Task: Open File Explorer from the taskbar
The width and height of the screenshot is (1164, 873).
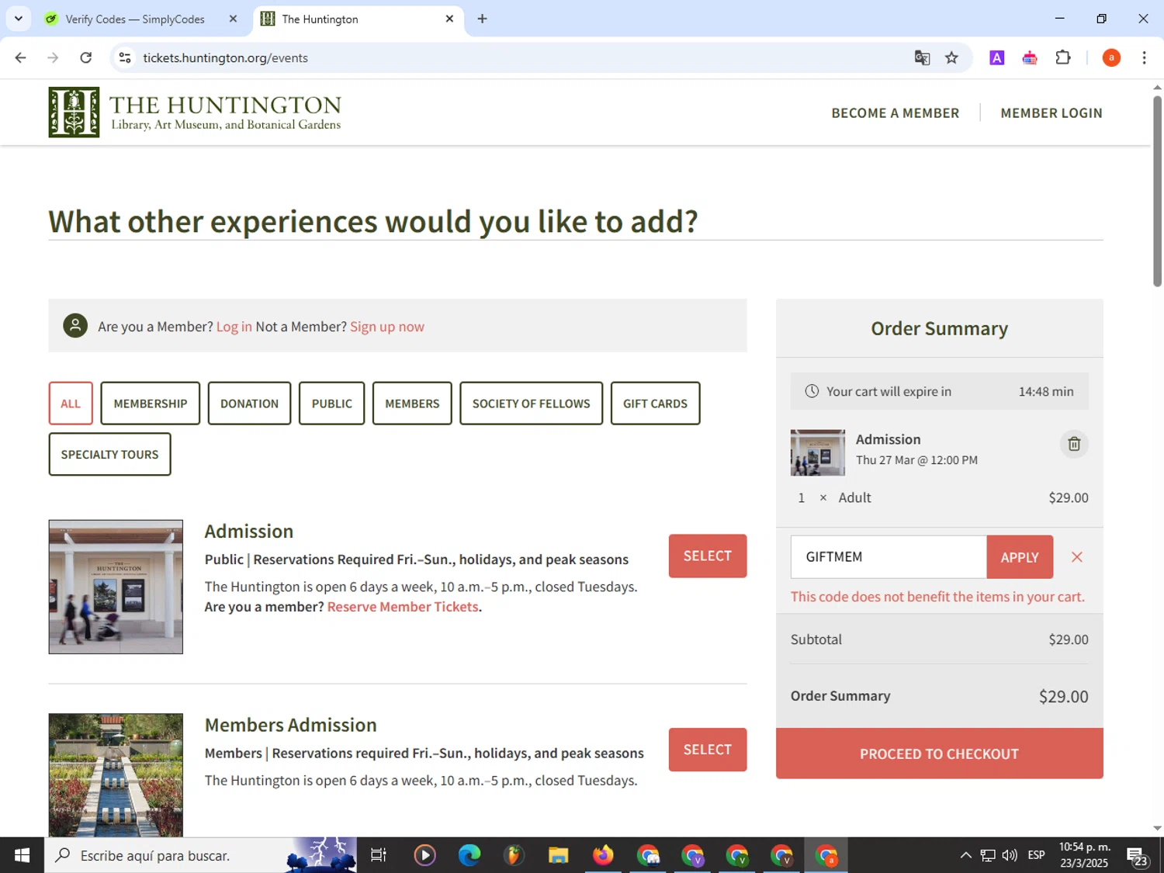Action: point(558,855)
